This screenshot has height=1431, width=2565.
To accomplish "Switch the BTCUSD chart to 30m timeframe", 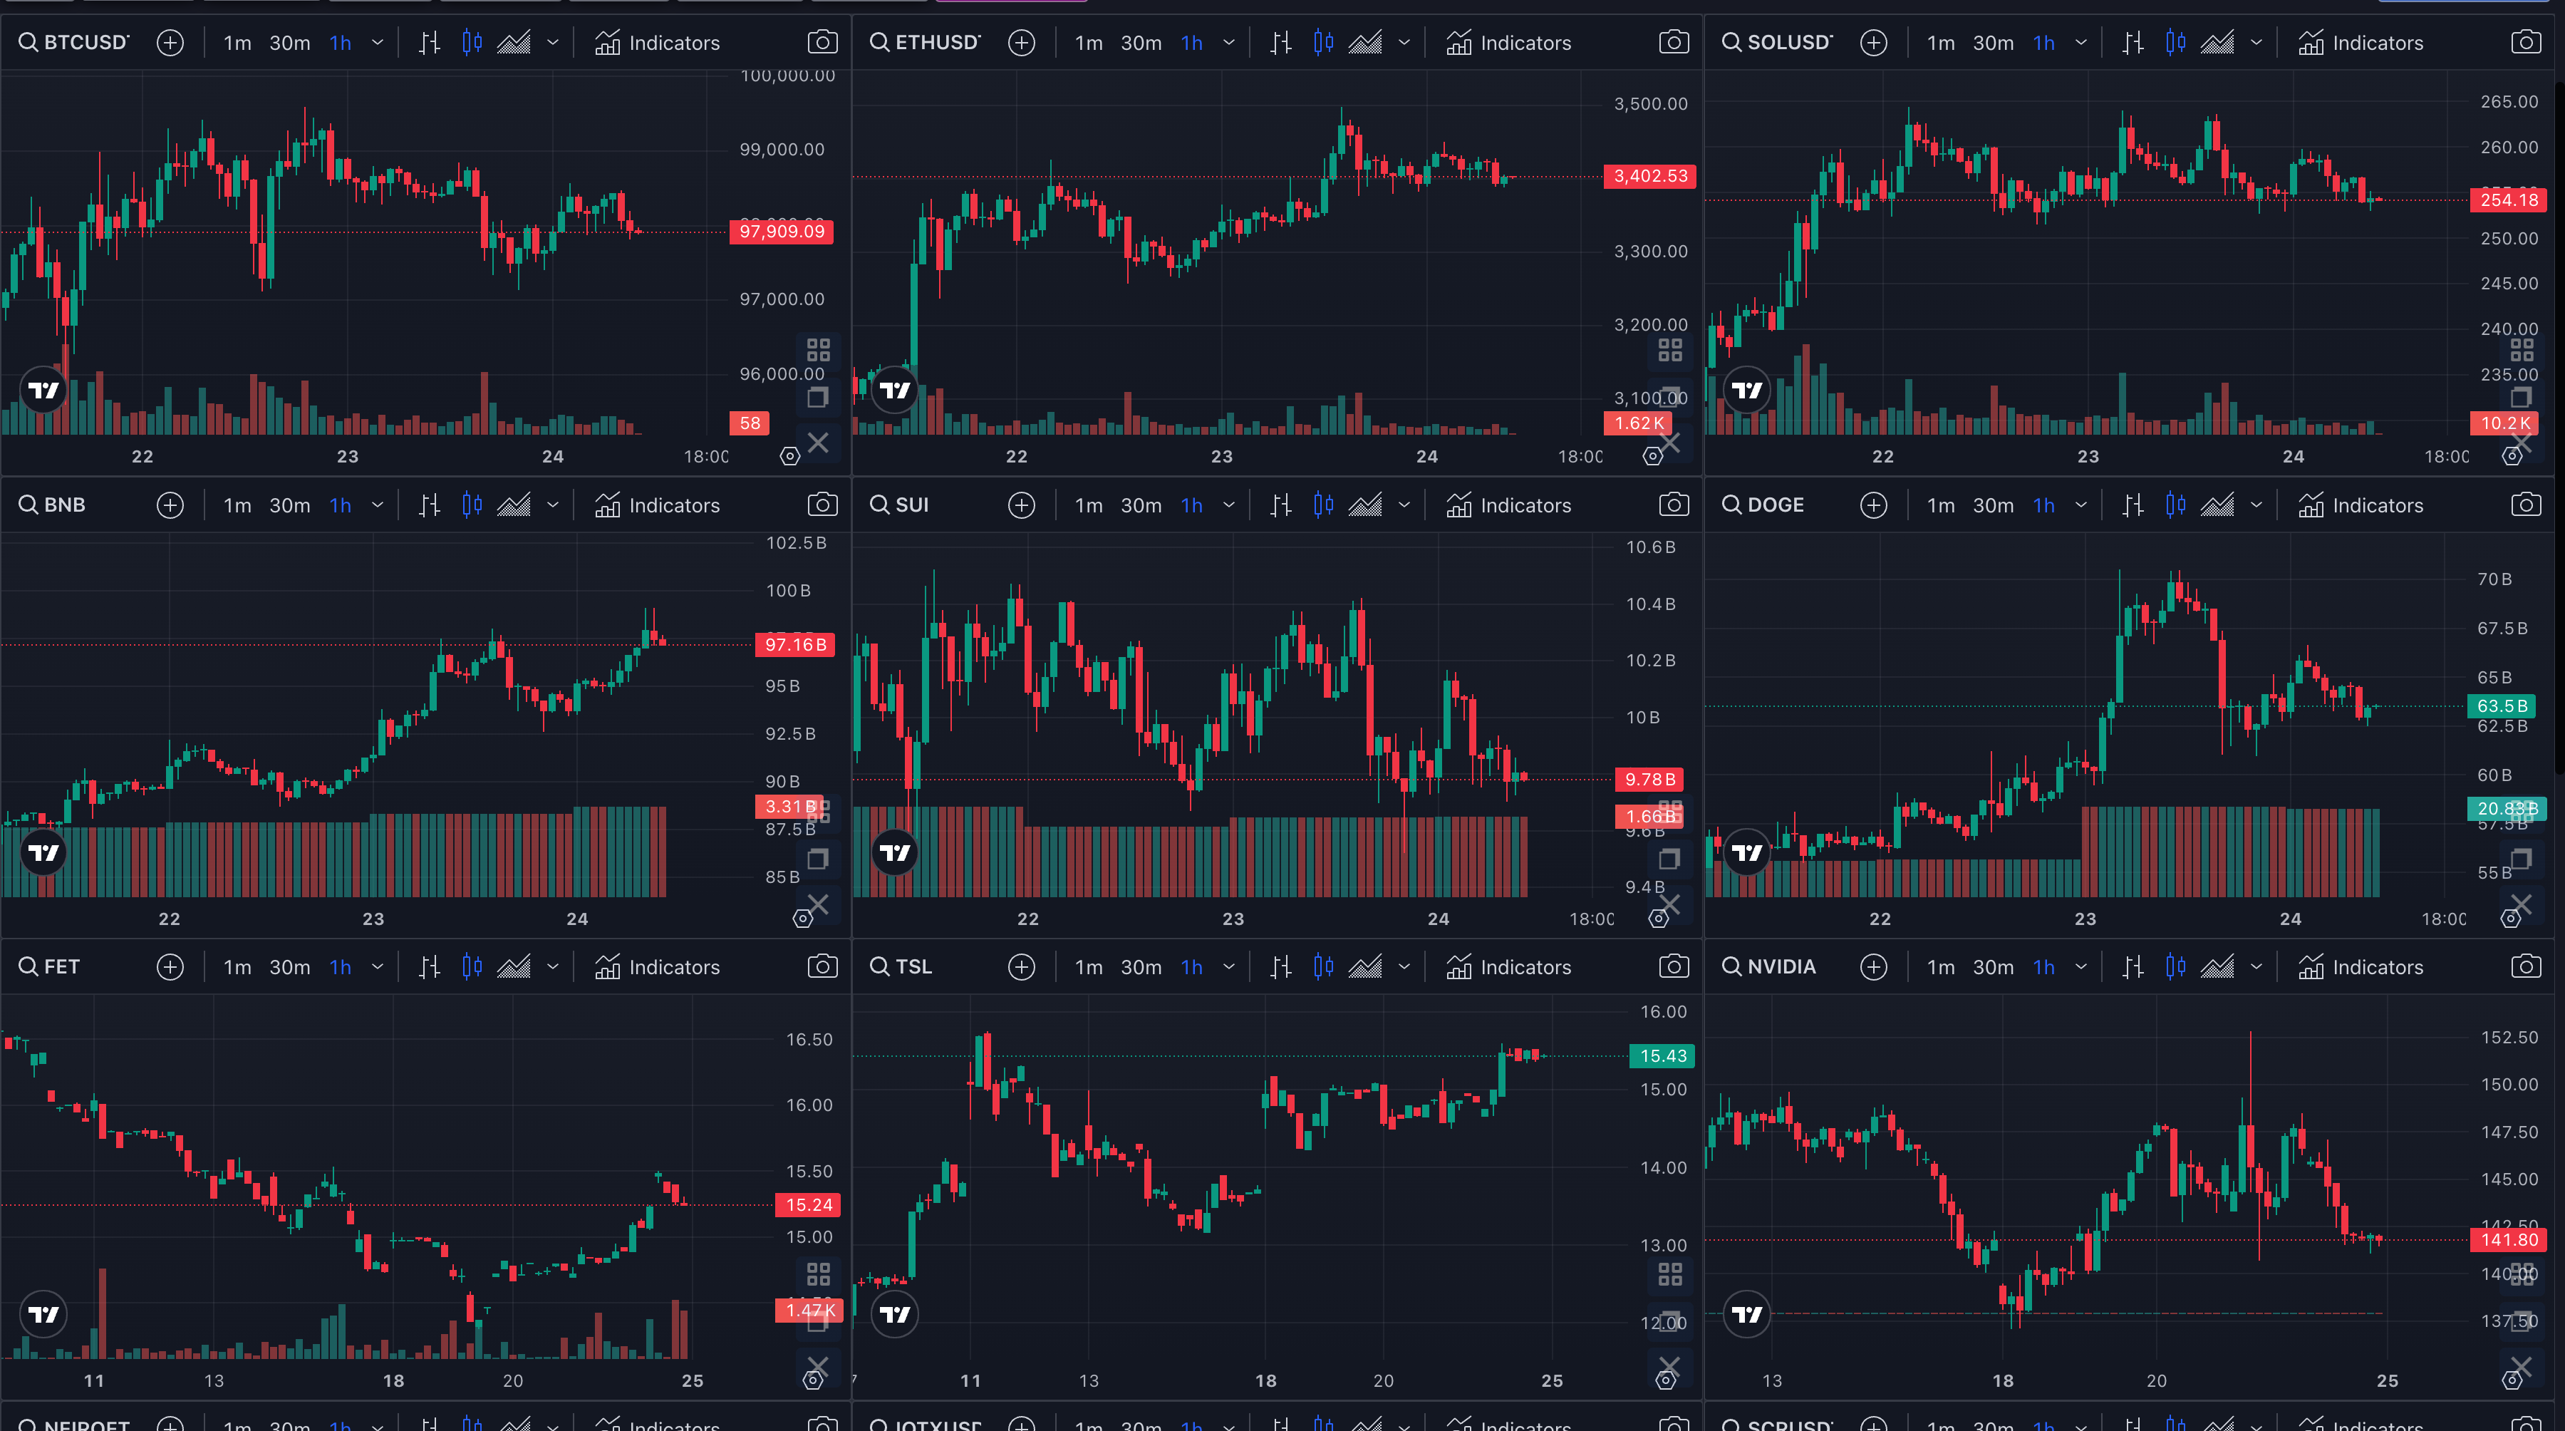I will (x=290, y=43).
